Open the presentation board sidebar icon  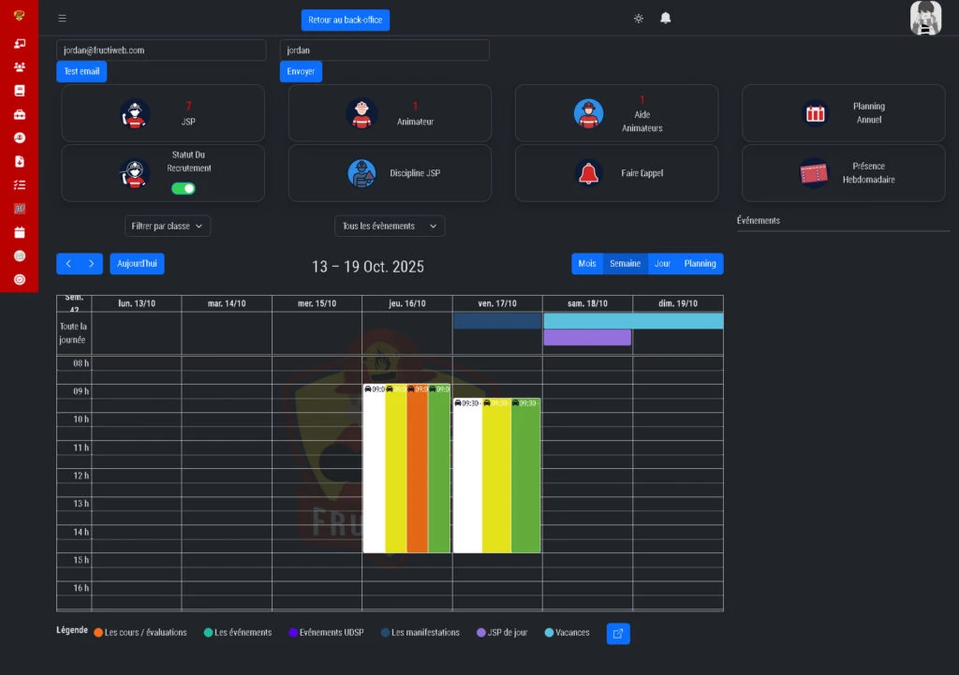pyautogui.click(x=20, y=43)
